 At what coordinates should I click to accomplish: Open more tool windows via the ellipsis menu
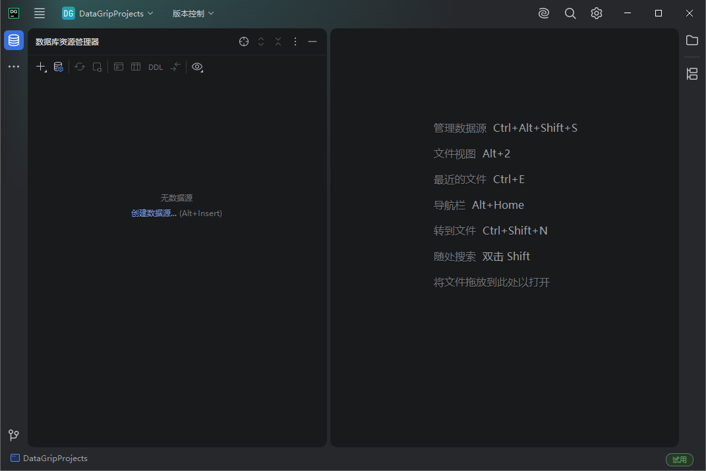pos(13,66)
